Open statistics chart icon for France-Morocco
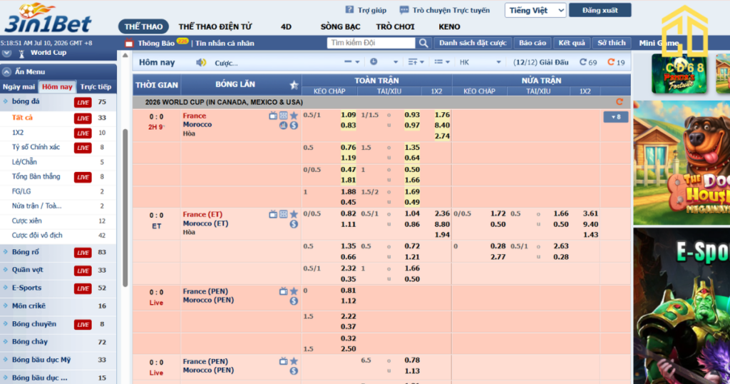Viewport: 730px width, 384px height. 283,126
